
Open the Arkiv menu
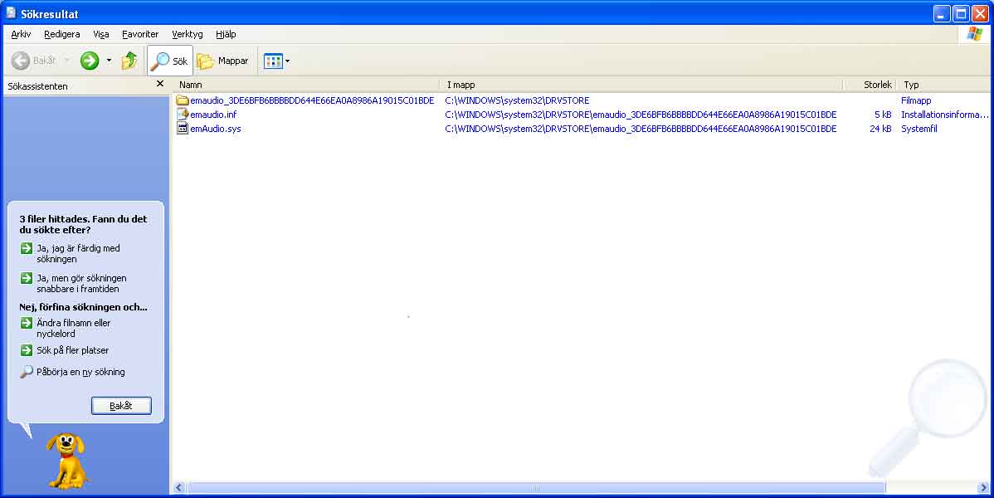(x=21, y=34)
